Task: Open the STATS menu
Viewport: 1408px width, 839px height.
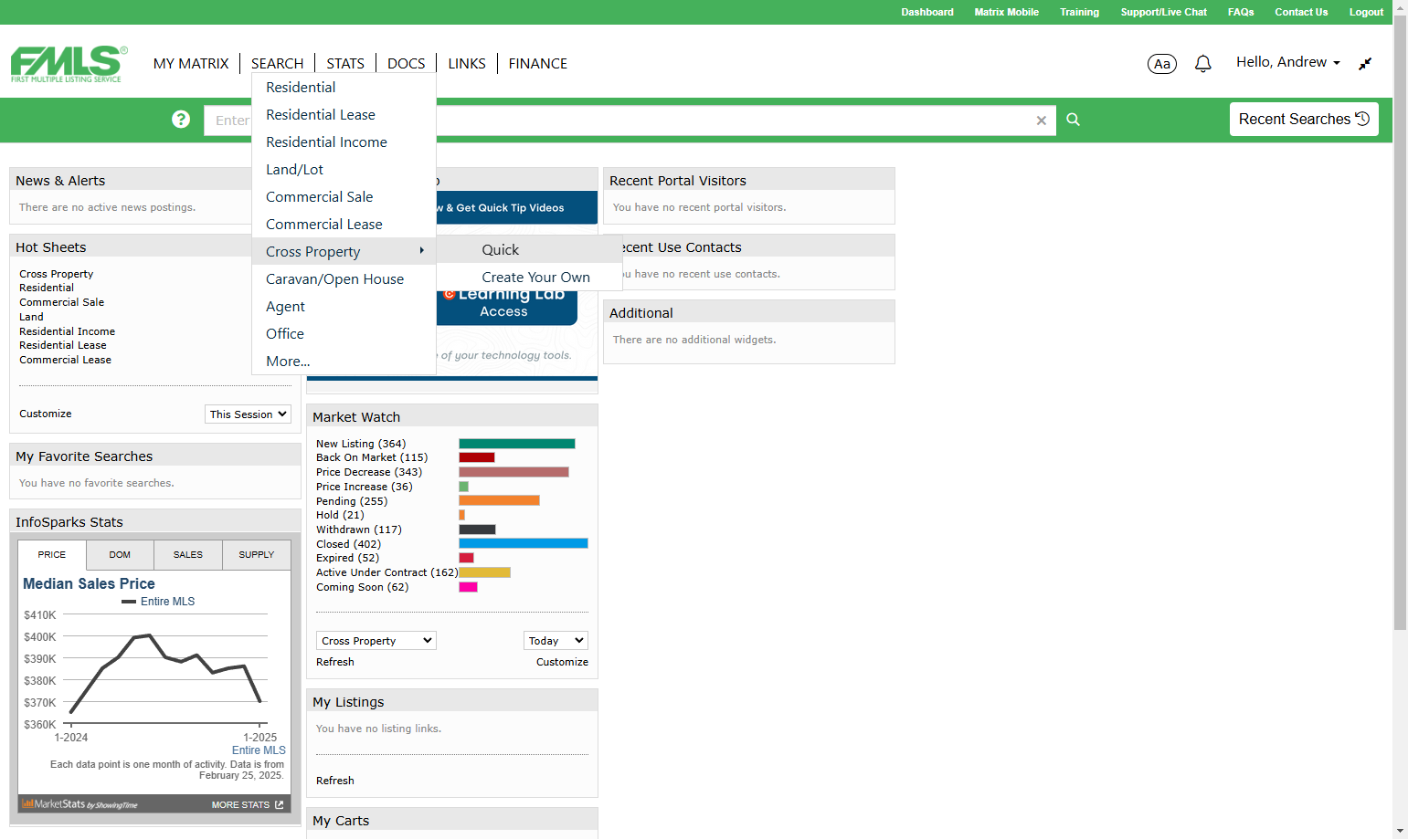Action: [345, 64]
